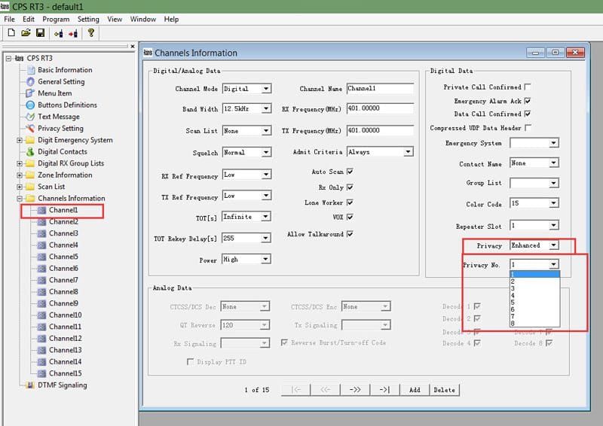Open Privacy Setting in the tree
This screenshot has width=603, height=426.
[x=60, y=128]
